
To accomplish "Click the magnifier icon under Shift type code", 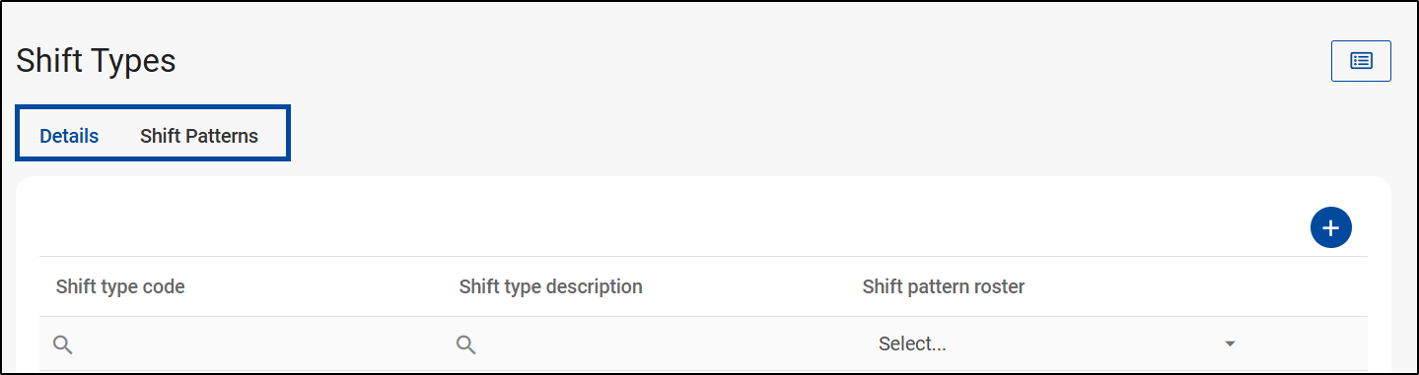I will (x=63, y=344).
